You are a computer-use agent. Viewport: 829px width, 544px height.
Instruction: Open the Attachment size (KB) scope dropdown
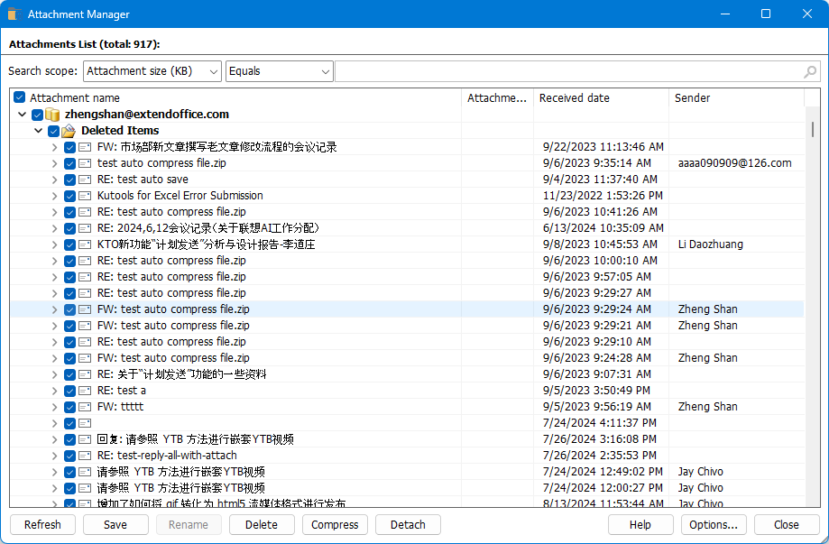point(213,70)
